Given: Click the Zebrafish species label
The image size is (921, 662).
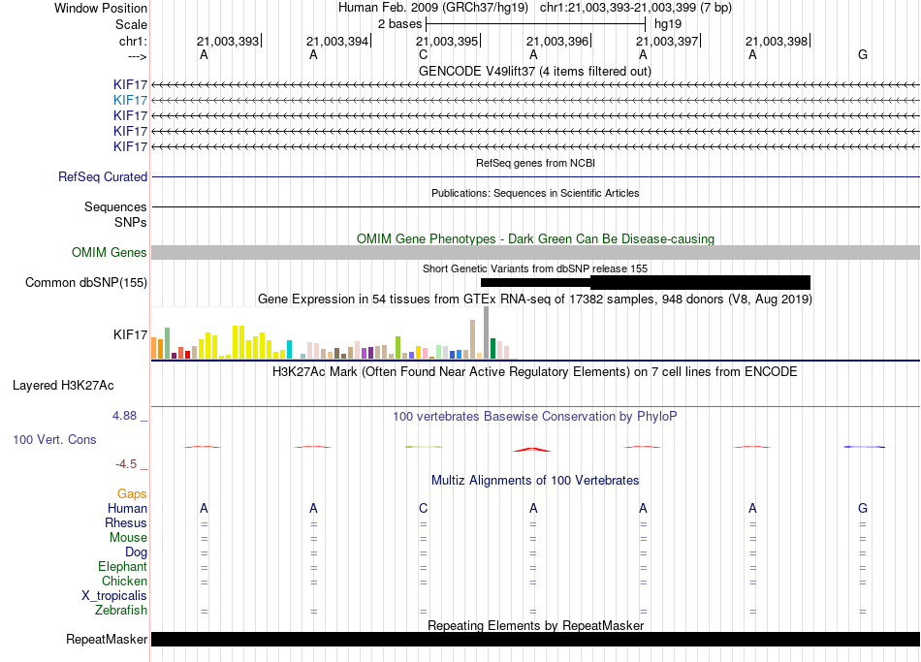Looking at the screenshot, I should tap(121, 611).
